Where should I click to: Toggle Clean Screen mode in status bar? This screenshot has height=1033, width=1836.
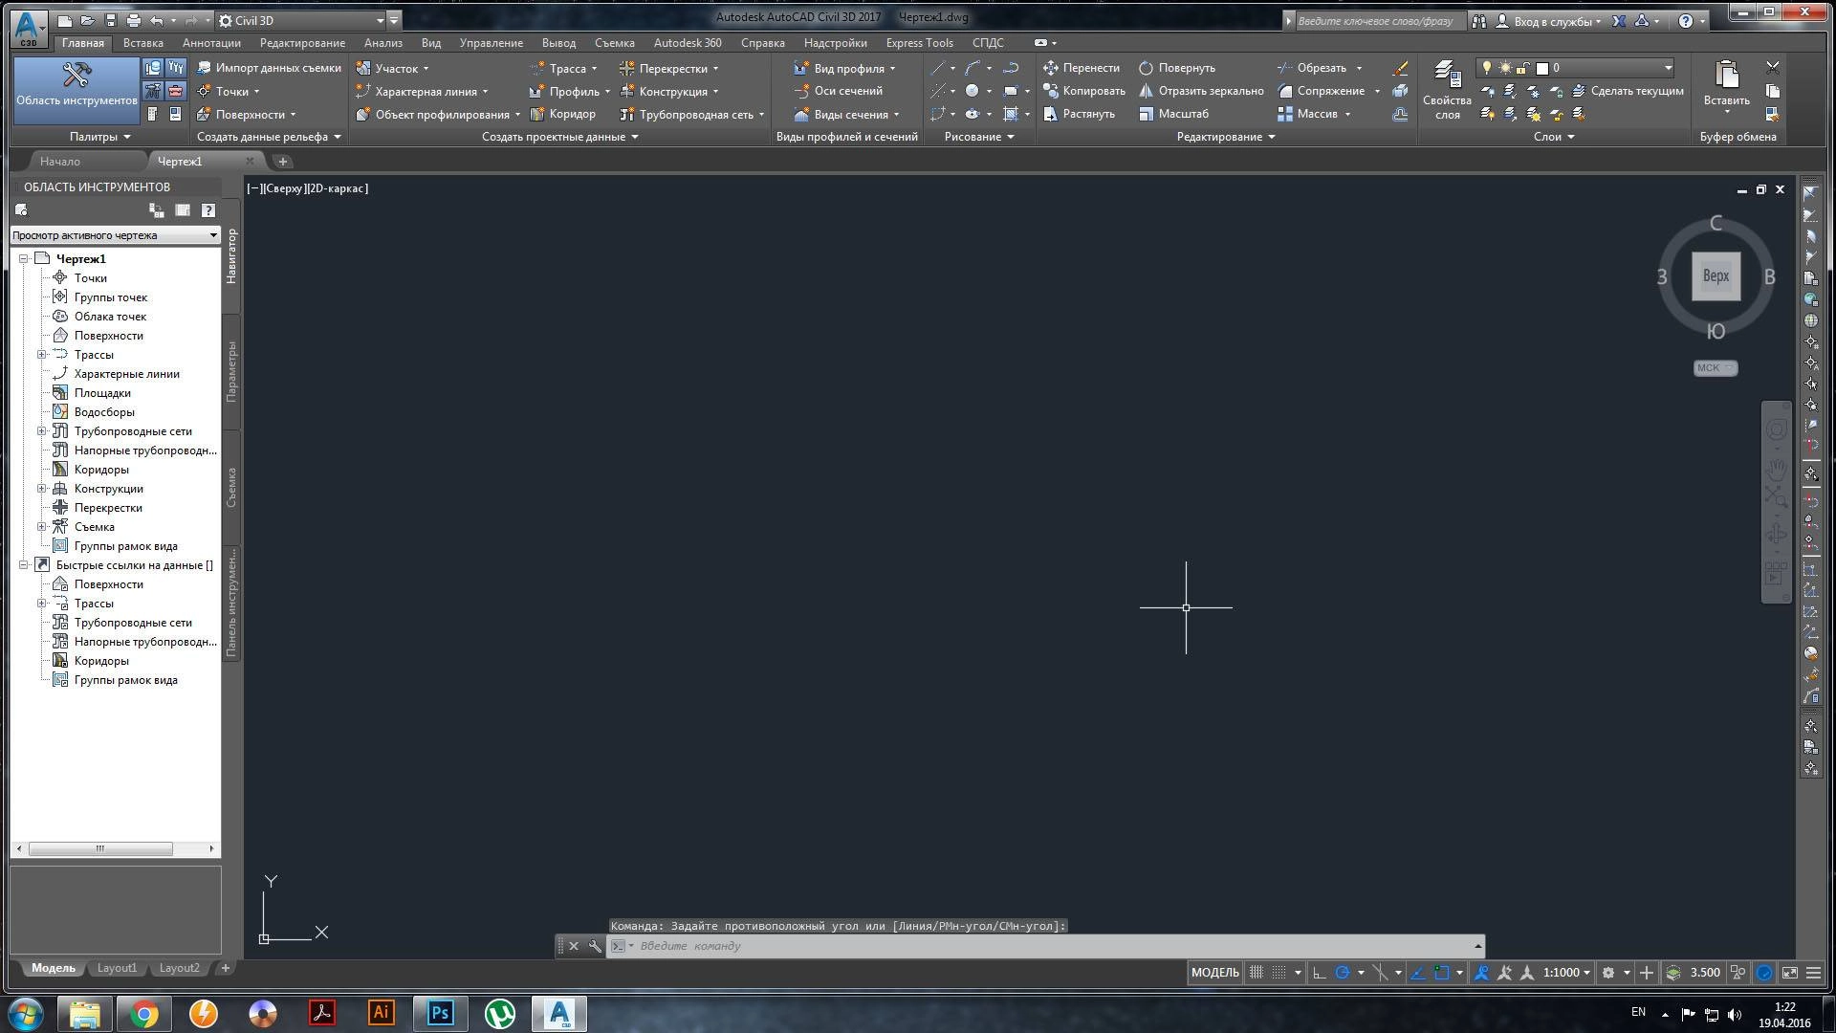[1789, 973]
